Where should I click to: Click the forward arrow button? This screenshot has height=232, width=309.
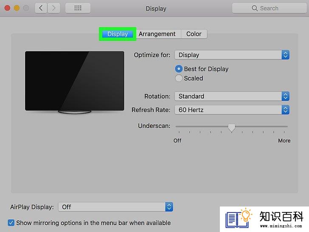54,8
